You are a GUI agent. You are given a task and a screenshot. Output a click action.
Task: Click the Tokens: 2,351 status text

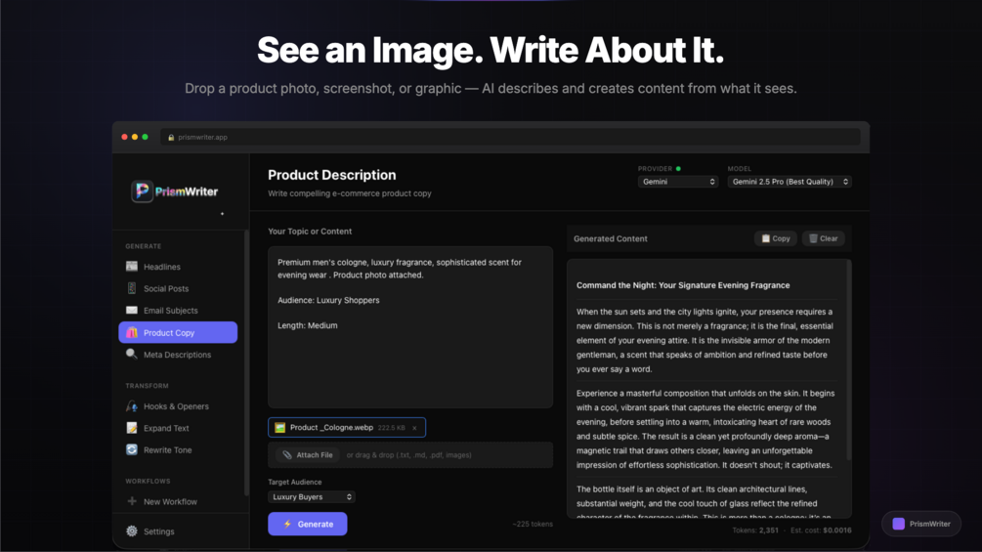[755, 531]
